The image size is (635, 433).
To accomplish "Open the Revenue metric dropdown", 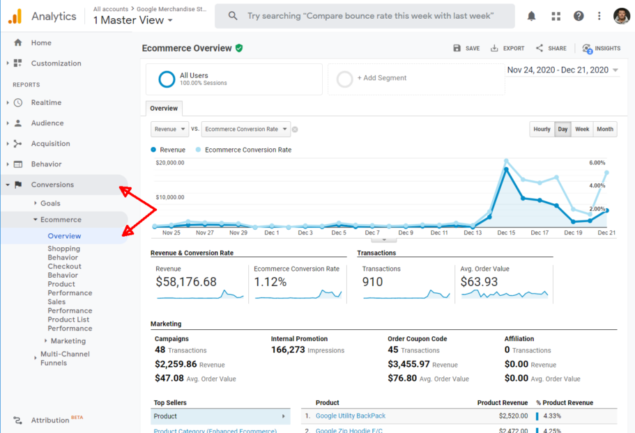I will (x=169, y=129).
